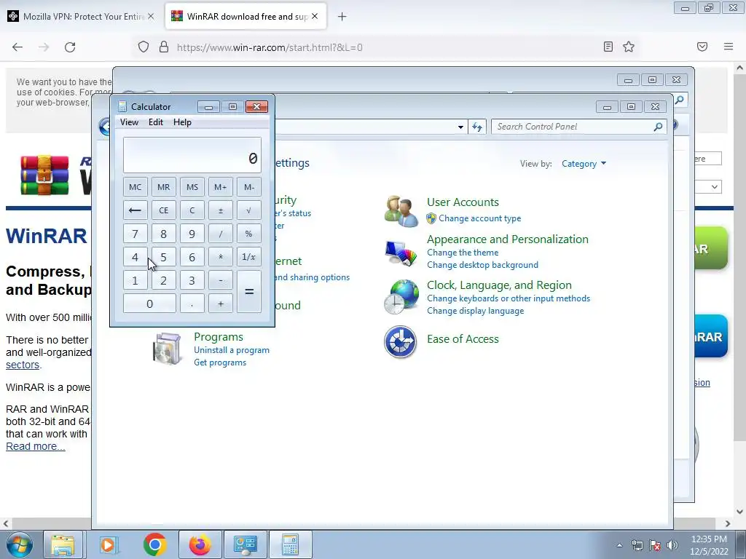Click the percent button in Calculator
The image size is (746, 559).
click(x=249, y=234)
